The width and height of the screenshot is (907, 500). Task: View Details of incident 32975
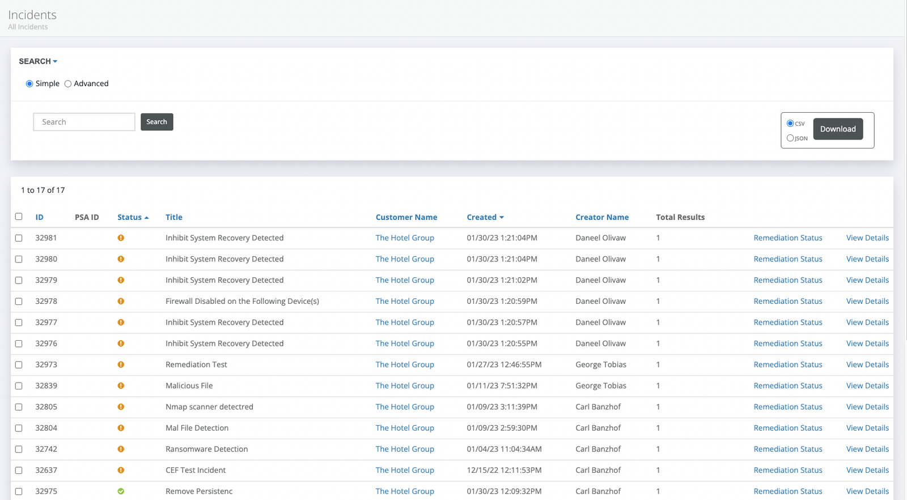click(867, 491)
